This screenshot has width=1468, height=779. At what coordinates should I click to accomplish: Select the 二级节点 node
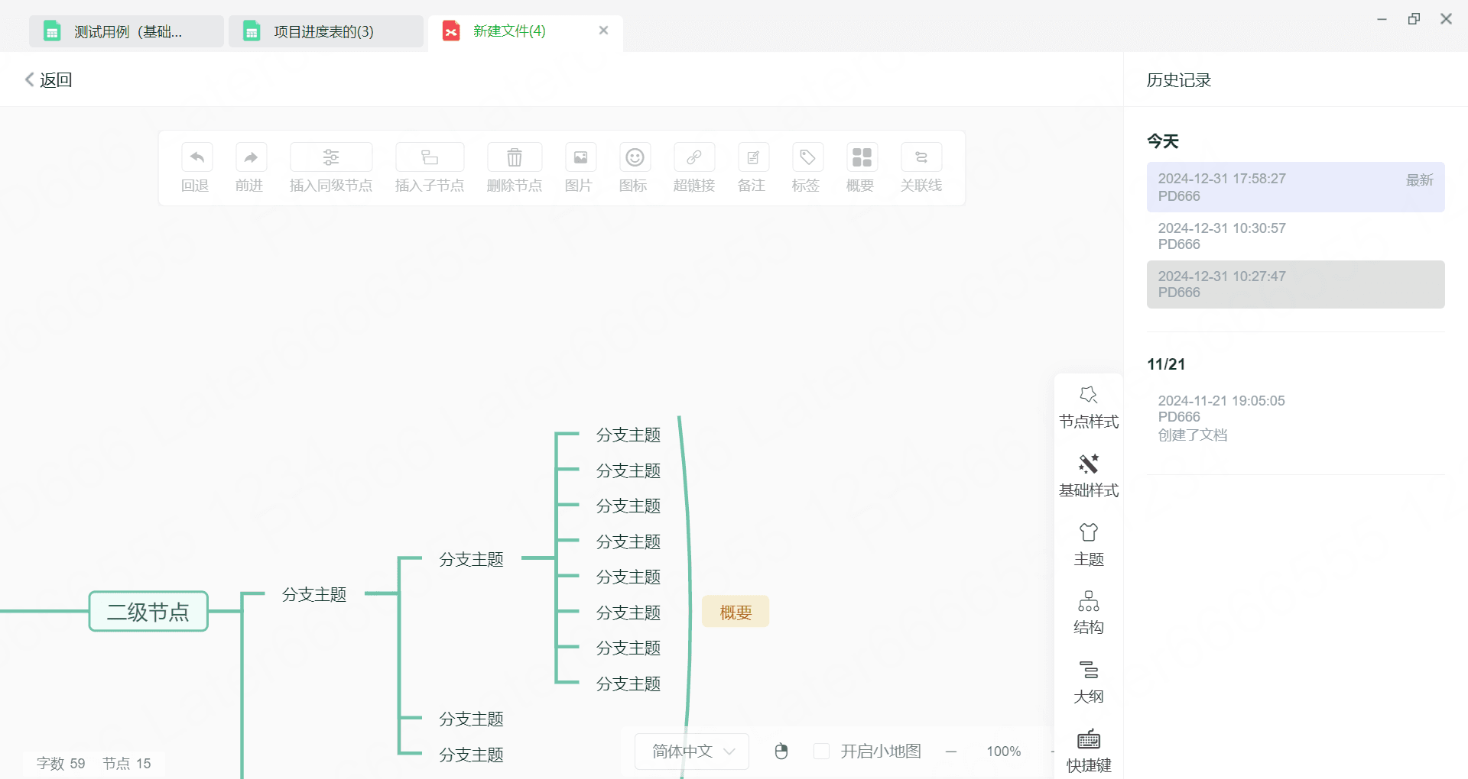click(x=148, y=612)
